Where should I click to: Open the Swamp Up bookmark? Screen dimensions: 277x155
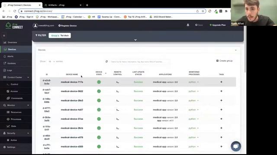coord(110,17)
